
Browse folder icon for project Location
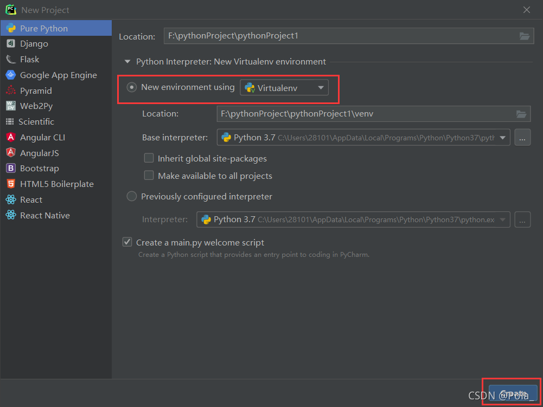click(525, 36)
